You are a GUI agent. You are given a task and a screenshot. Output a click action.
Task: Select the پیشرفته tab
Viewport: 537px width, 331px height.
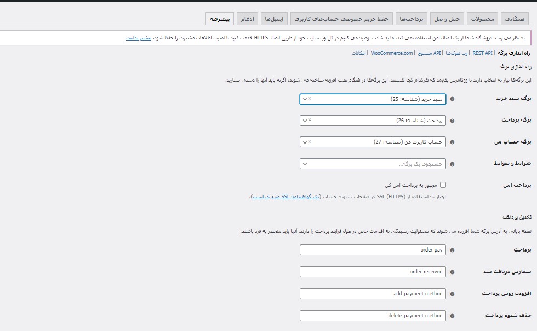tap(220, 19)
